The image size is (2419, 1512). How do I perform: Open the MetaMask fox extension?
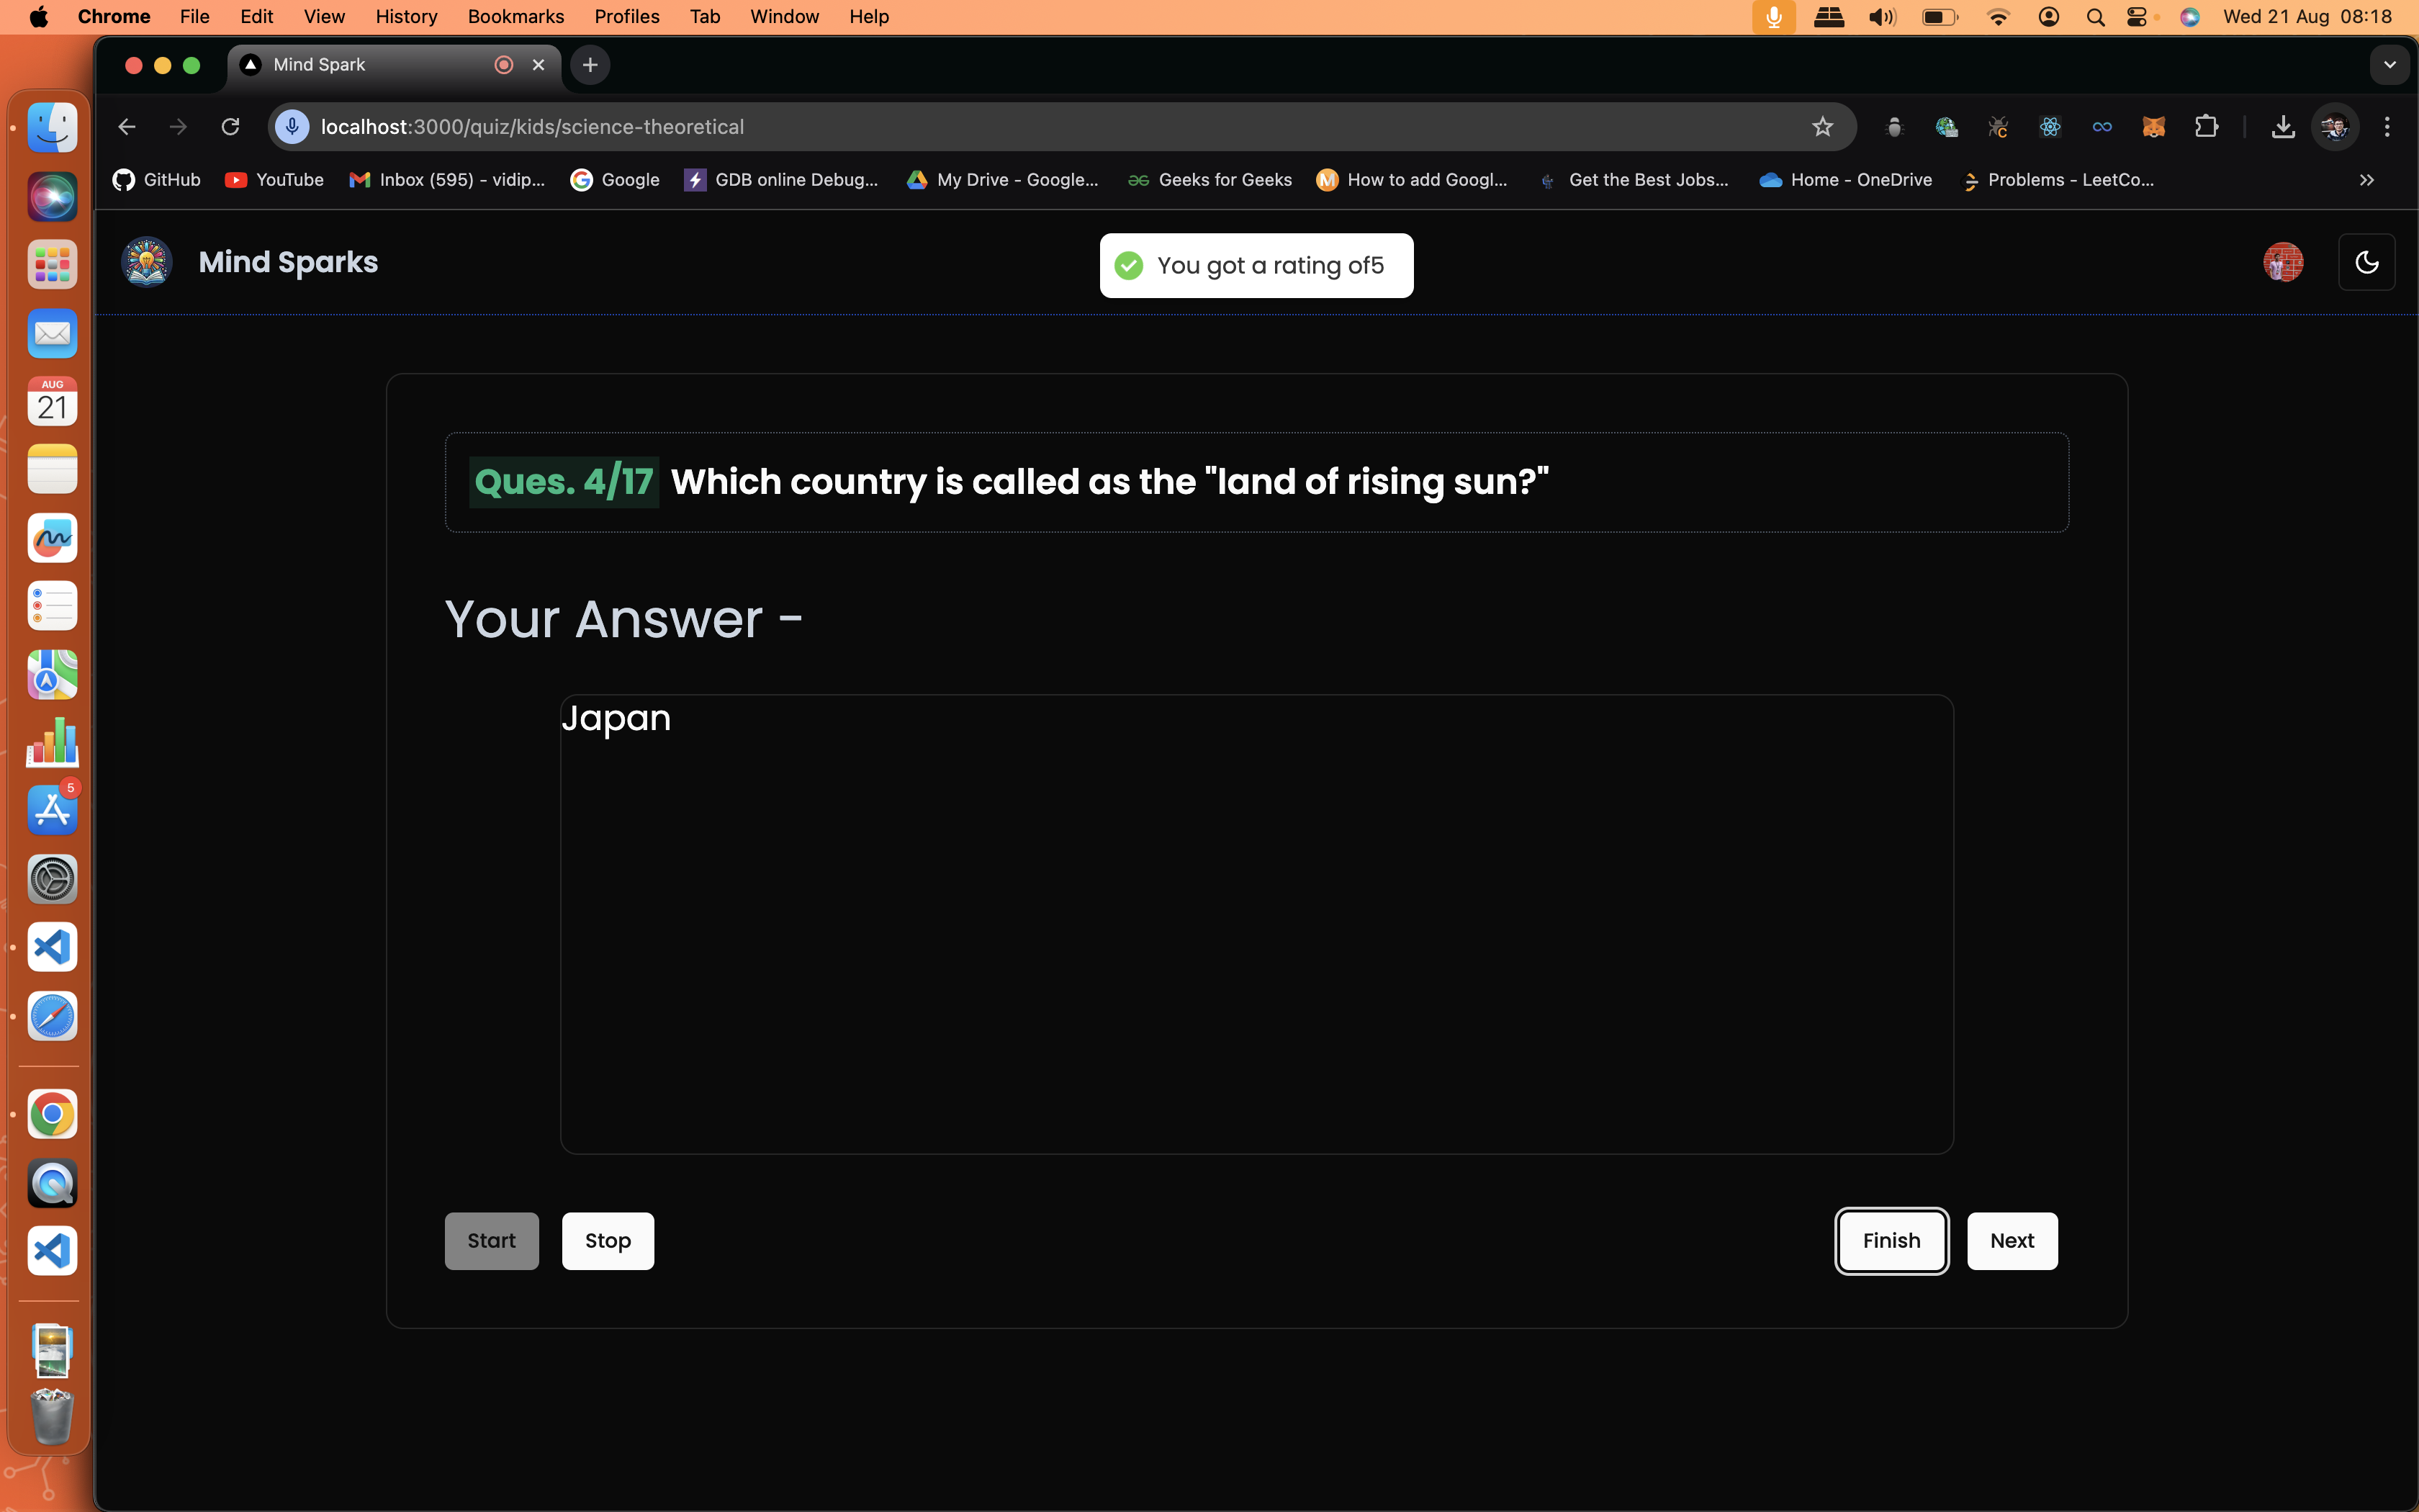2154,127
